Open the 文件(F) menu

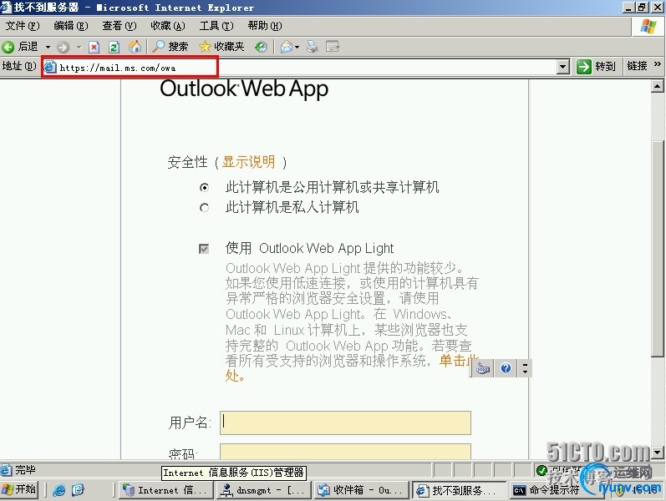(22, 26)
